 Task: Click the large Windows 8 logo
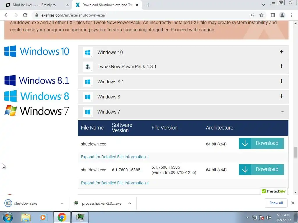(x=37, y=96)
